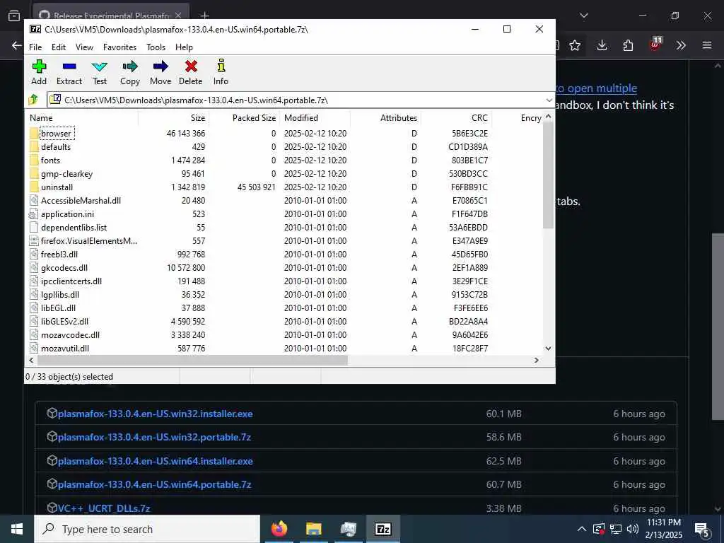Open Firefox downloads arrow icon
The width and height of the screenshot is (724, 543).
(602, 45)
